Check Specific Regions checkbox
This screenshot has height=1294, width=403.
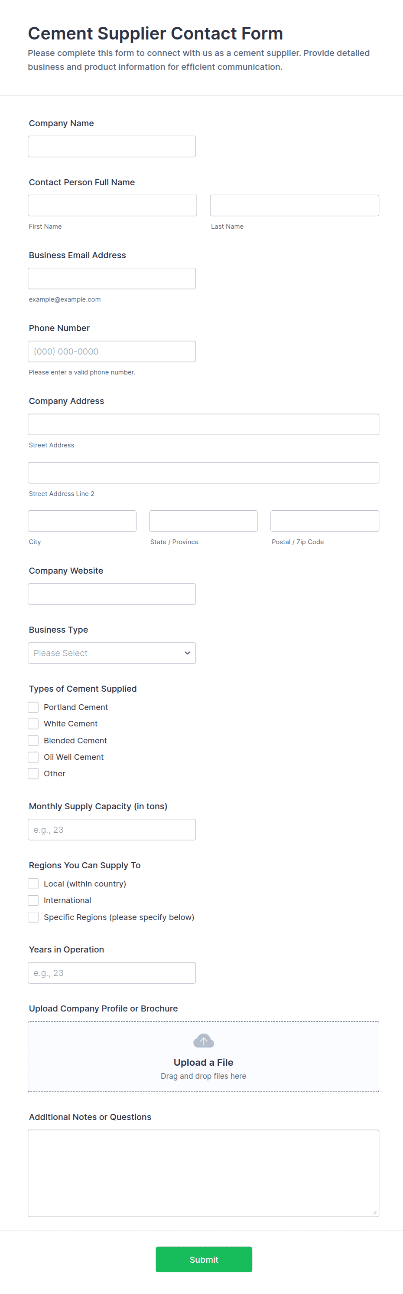(x=33, y=917)
